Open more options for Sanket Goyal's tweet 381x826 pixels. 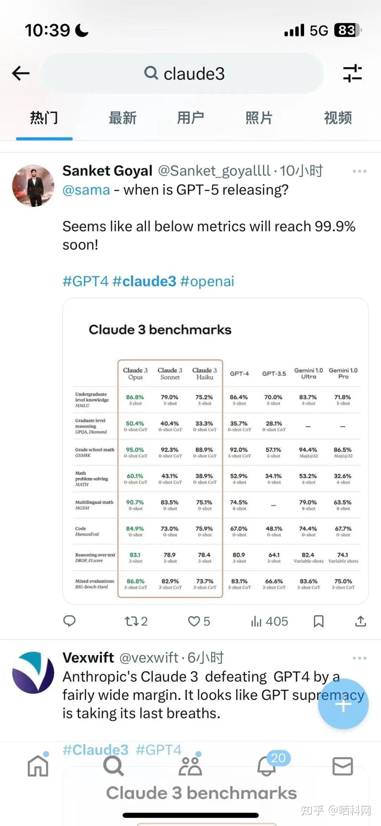tap(359, 171)
